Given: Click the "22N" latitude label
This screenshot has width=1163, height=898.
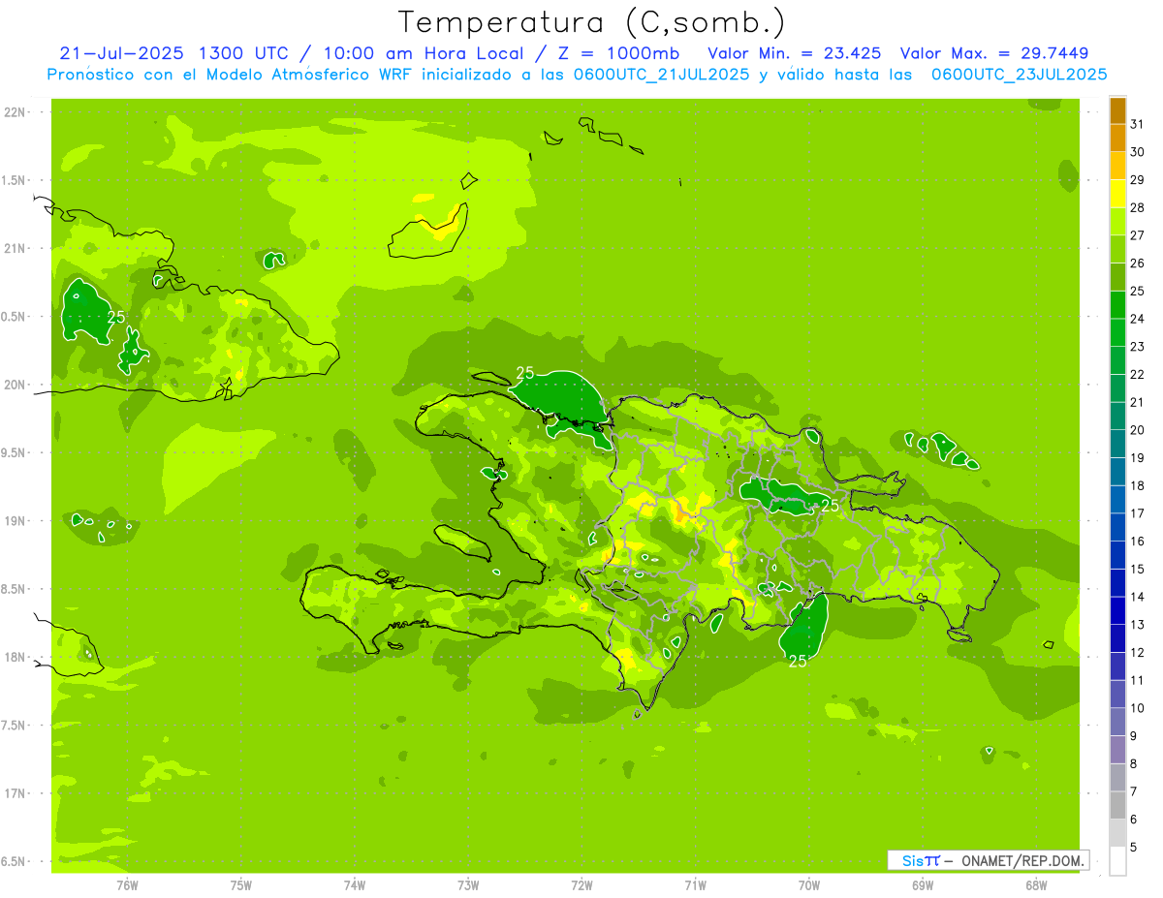Looking at the screenshot, I should coord(15,112).
